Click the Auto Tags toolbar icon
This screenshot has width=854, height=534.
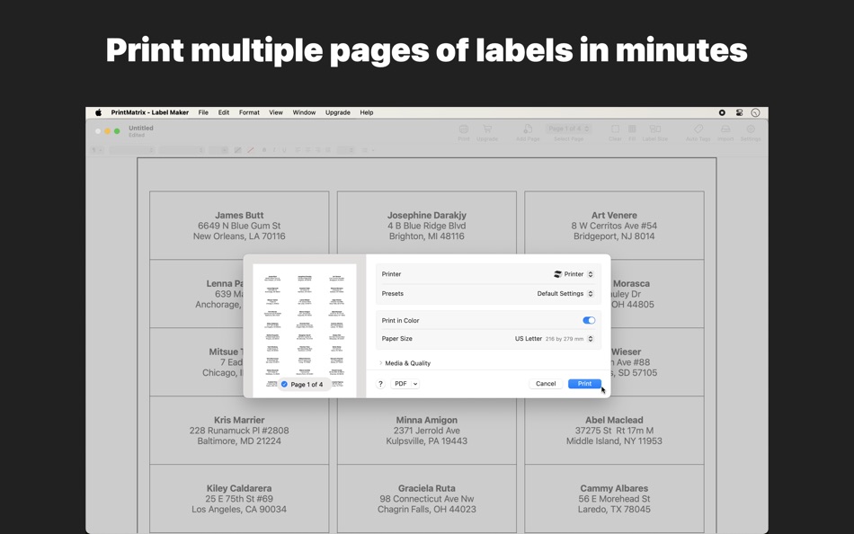(x=698, y=129)
